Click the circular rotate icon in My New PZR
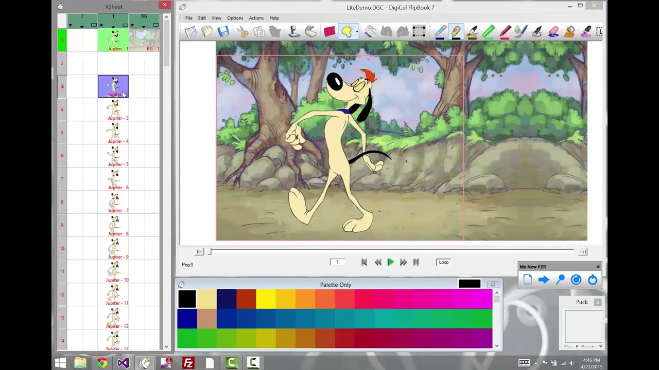This screenshot has width=659, height=370. [576, 280]
